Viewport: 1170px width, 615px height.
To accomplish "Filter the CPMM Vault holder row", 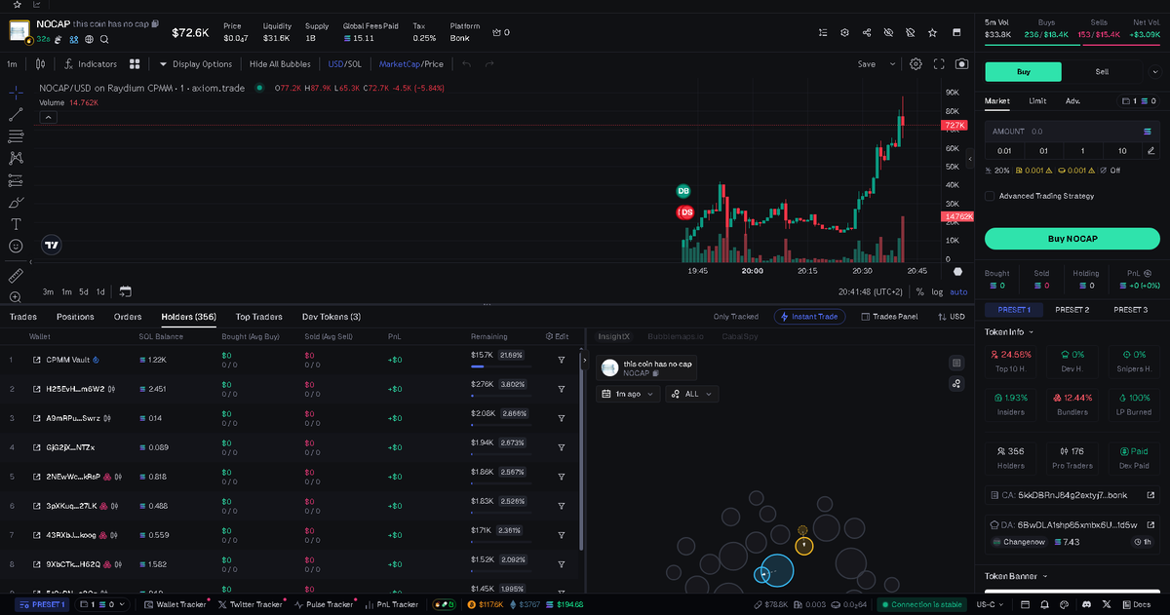I will 562,360.
